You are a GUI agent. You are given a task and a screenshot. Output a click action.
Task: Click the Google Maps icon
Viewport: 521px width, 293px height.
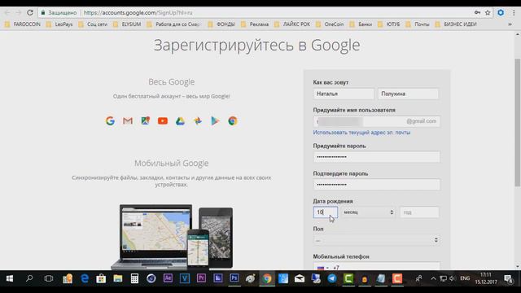pyautogui.click(x=145, y=121)
